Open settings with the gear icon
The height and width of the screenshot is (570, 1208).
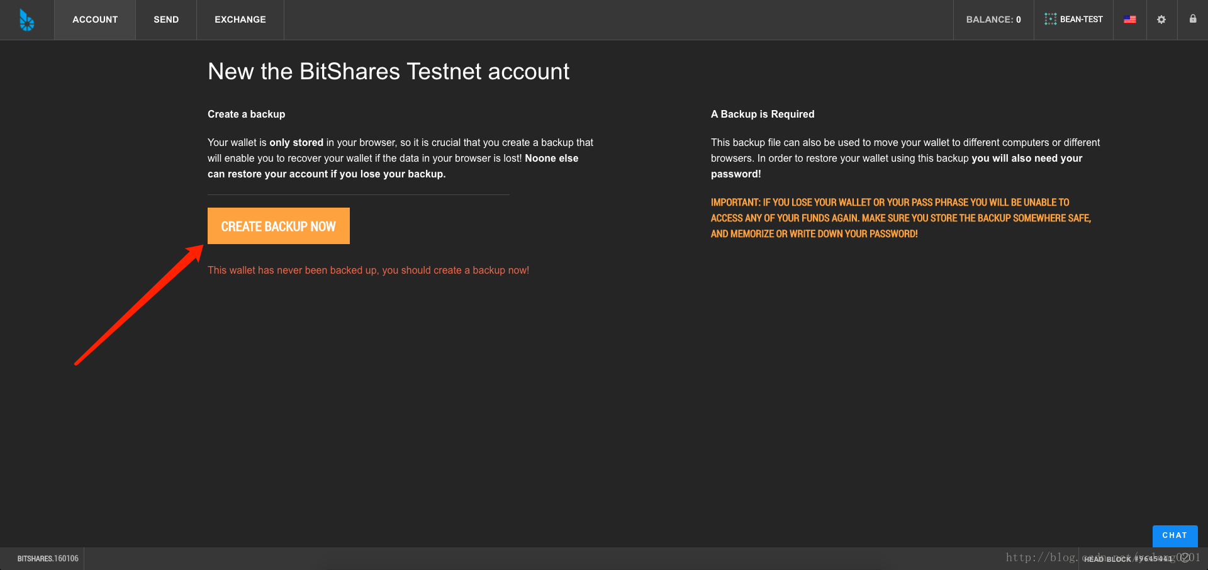[1161, 20]
